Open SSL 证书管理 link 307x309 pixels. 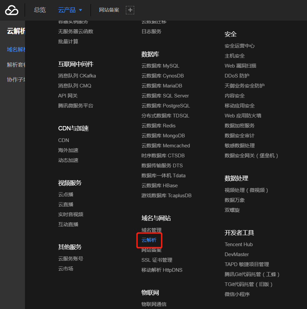[157, 260]
